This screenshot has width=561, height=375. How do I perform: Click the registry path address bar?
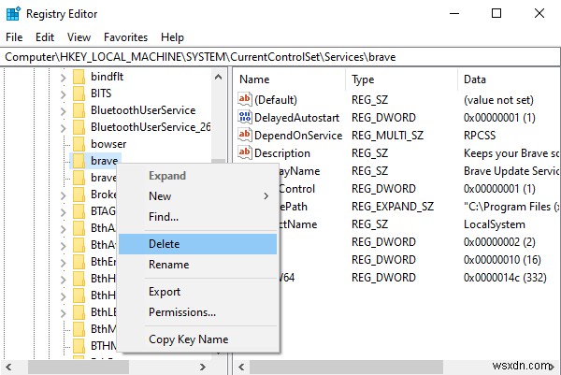(280, 57)
